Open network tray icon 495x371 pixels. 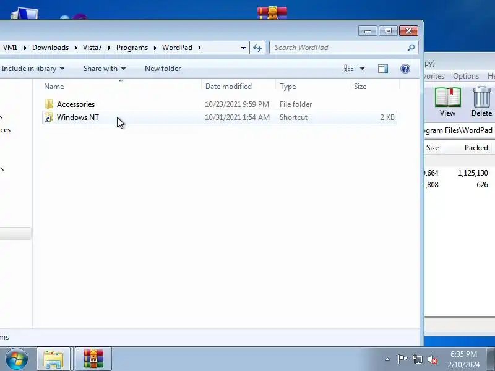[x=417, y=359]
